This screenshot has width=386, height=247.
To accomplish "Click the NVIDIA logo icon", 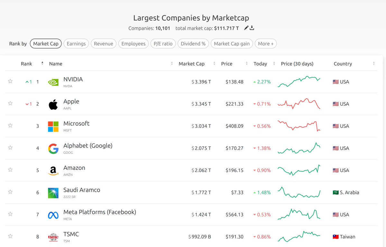I will point(53,82).
